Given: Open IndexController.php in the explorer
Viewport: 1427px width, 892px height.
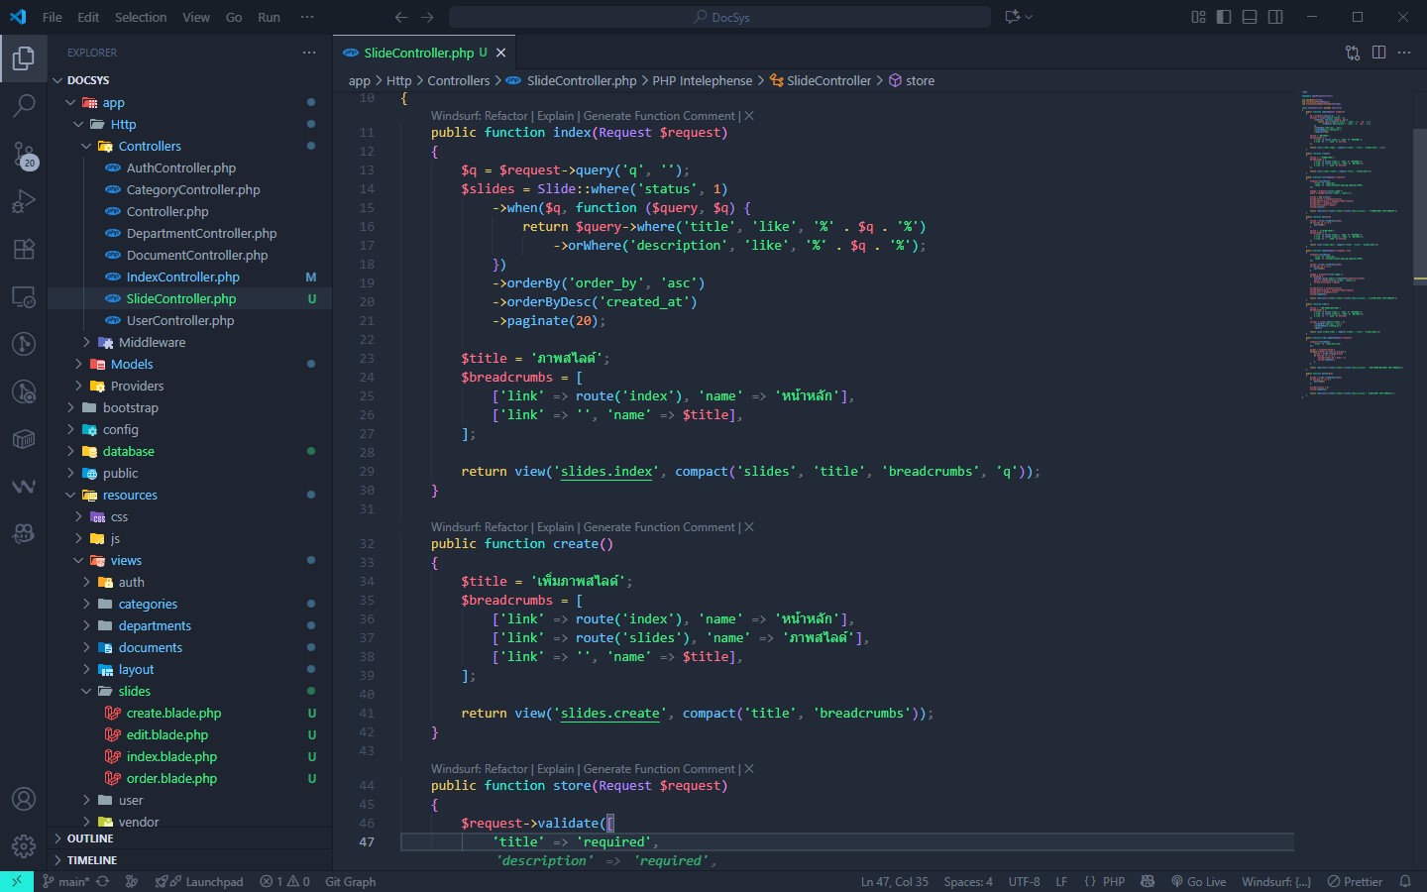Looking at the screenshot, I should pos(182,277).
